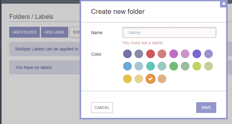Pick the indigo blue-violet color swatch
This screenshot has width=232, height=124.
tap(197, 54)
